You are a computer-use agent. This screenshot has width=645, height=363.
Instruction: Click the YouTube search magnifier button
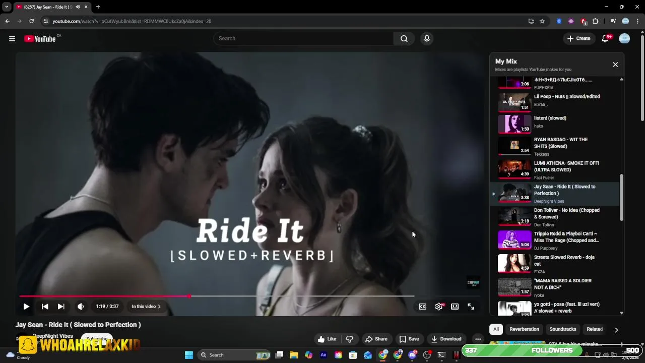(x=404, y=39)
